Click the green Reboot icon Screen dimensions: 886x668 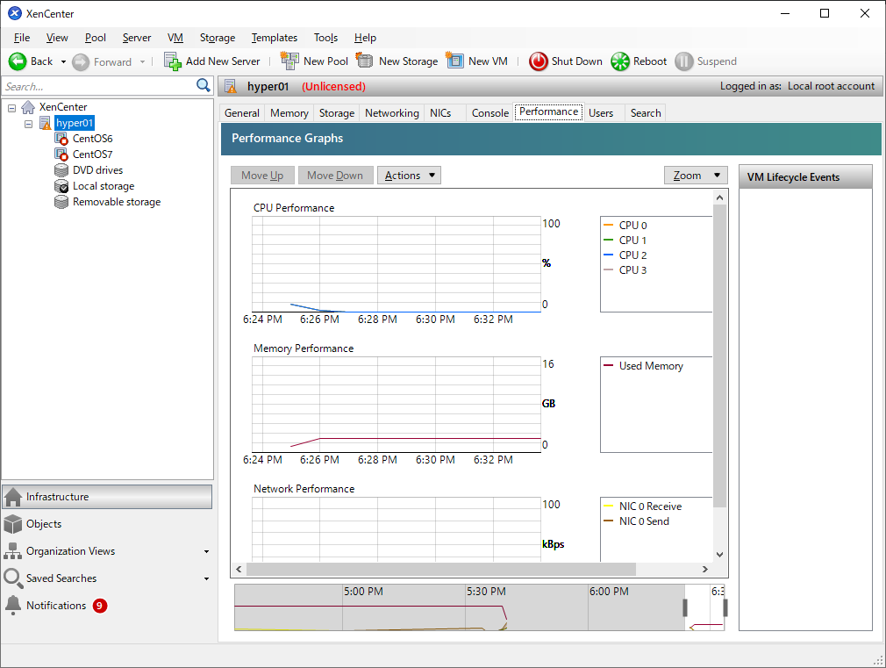point(620,61)
